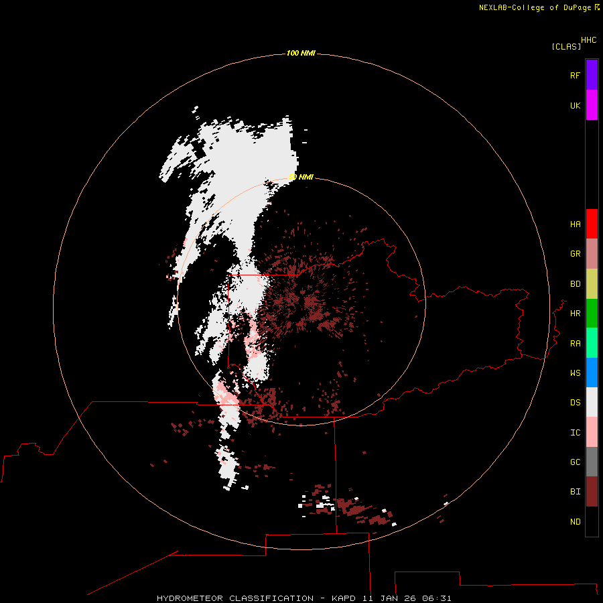
Task: Pick the RA mint-green legend swatch
Action: coord(592,343)
